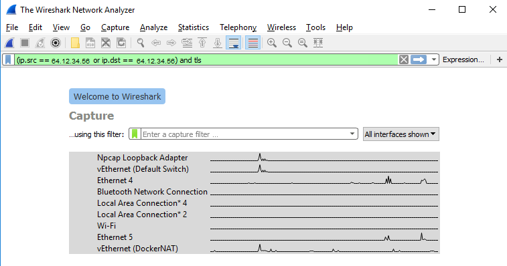Find a packet magnifier icon
Viewport: 507px width, 266px height.
click(x=141, y=43)
